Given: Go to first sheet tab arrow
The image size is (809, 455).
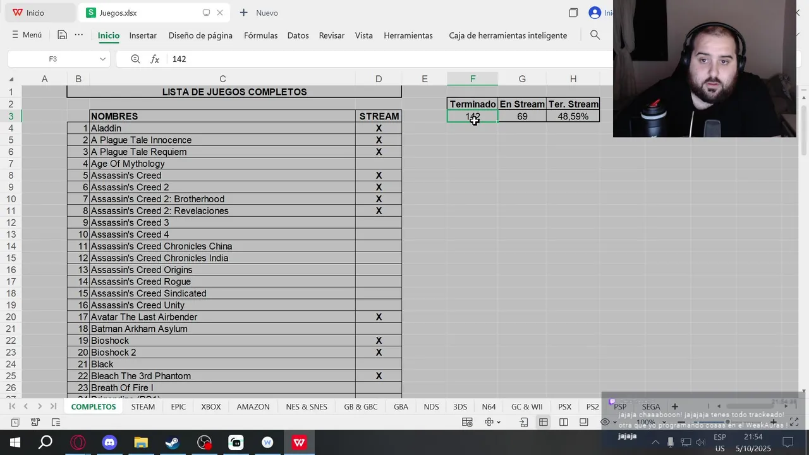Looking at the screenshot, I should point(12,406).
